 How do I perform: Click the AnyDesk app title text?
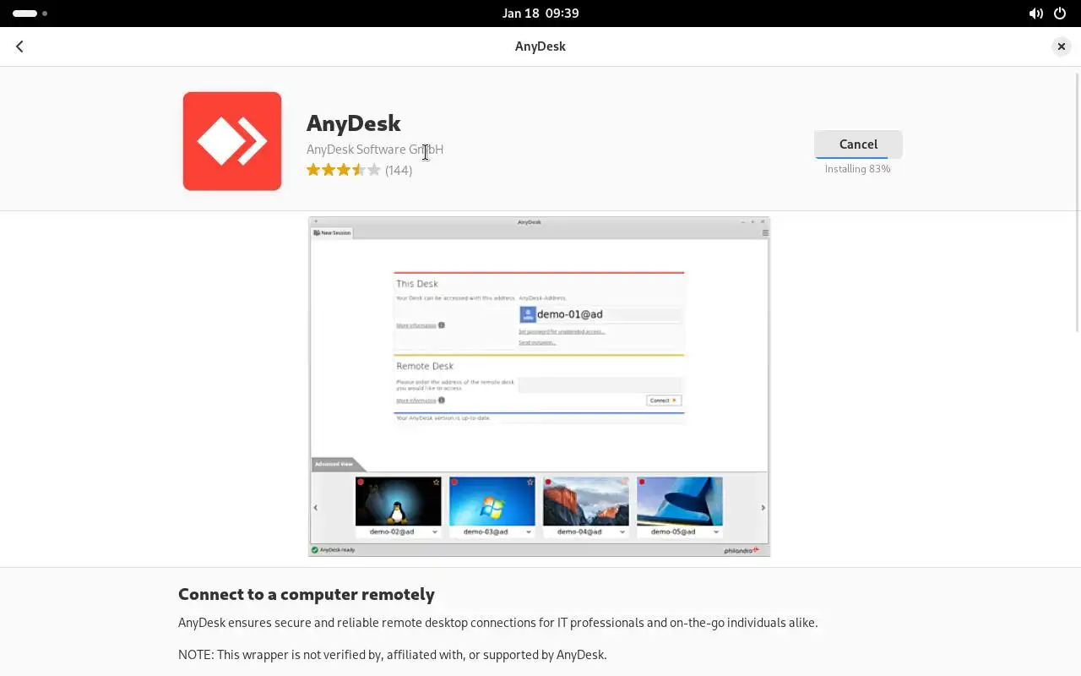(x=353, y=123)
